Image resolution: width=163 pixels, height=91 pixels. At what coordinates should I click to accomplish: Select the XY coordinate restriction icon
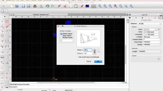pyautogui.click(x=2, y=63)
